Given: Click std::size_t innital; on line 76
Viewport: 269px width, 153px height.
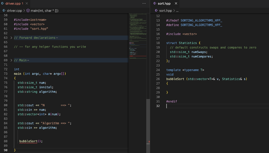Looking at the screenshot, I should point(35,87).
